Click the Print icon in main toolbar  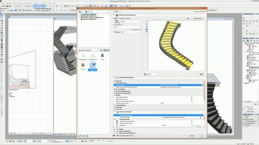pos(10,6)
